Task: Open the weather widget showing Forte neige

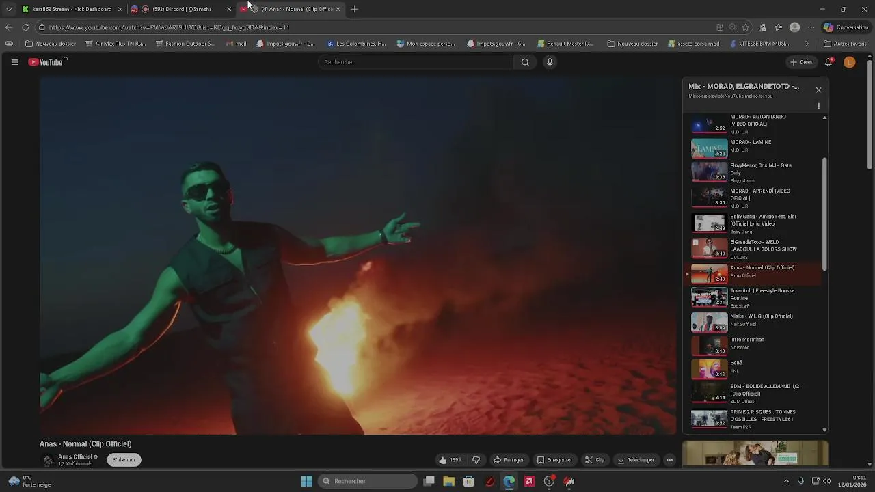Action: (x=30, y=481)
